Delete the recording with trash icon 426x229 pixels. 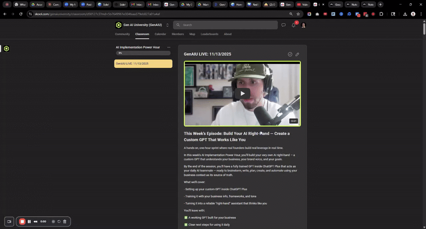[x=64, y=222]
